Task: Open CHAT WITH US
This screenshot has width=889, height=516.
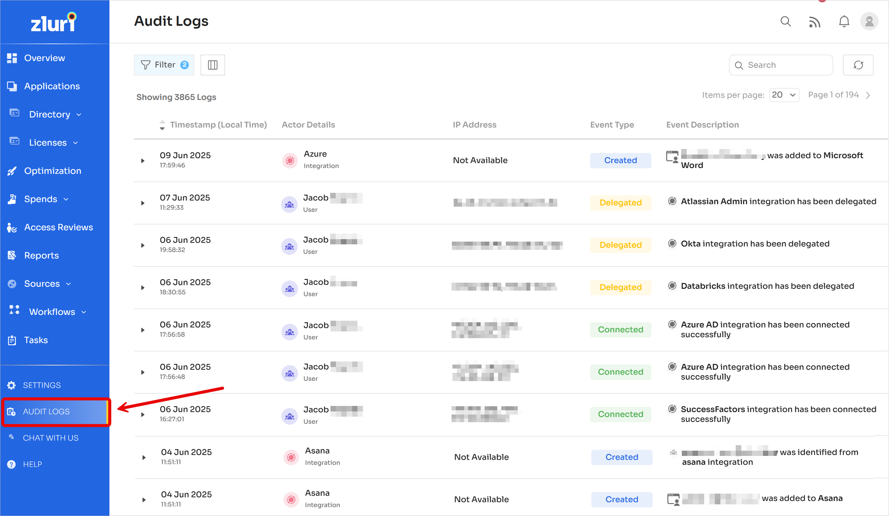Action: (x=51, y=438)
